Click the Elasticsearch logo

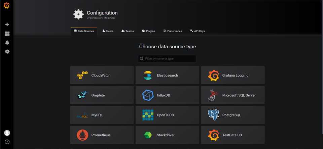click(147, 75)
